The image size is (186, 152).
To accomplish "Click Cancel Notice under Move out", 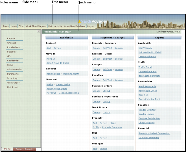I will click(x=63, y=84).
